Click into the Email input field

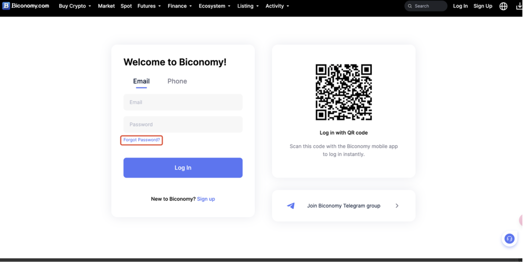[183, 102]
